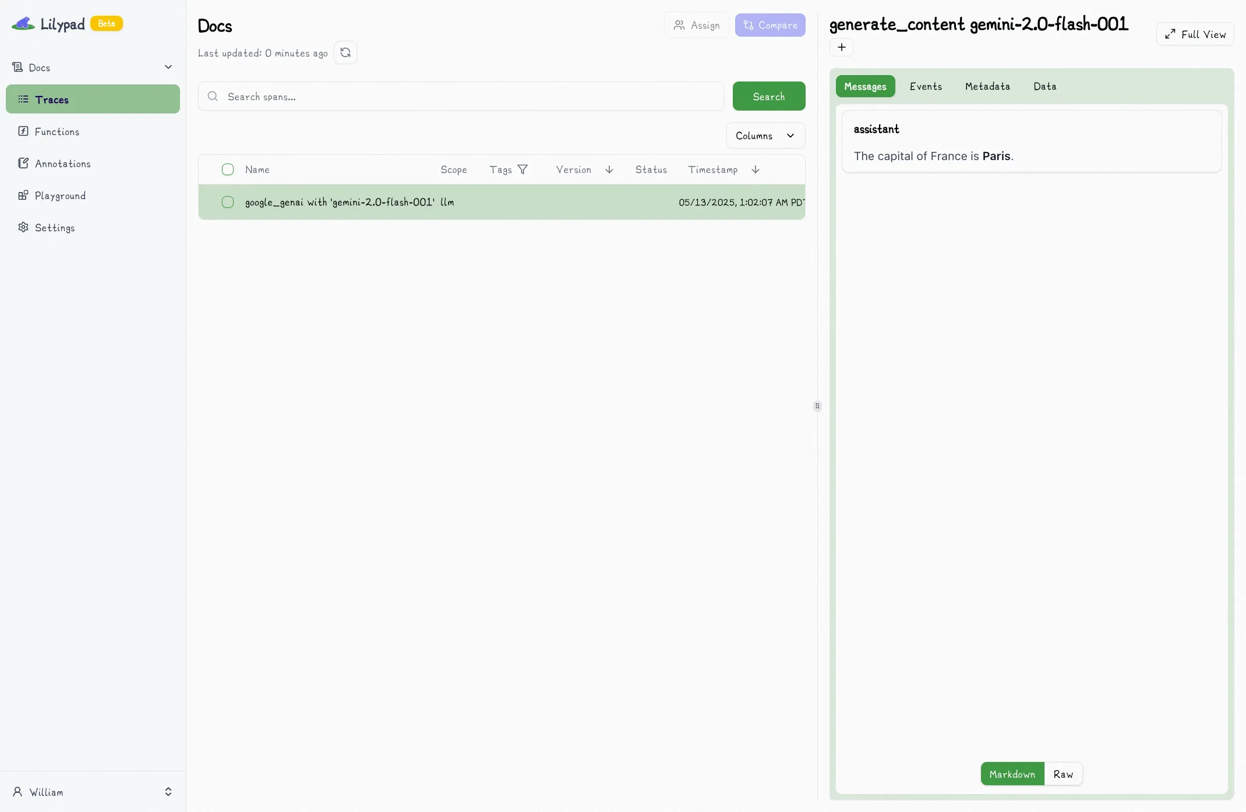The height and width of the screenshot is (812, 1246).
Task: Open Settings gear in sidebar
Action: click(54, 228)
